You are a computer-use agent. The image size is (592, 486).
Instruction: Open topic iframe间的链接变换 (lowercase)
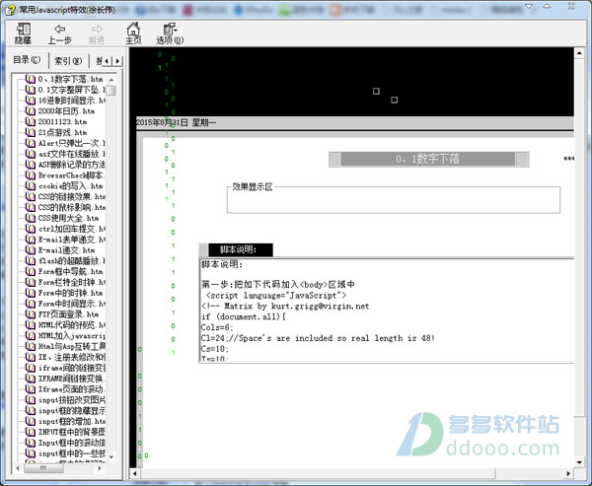72,368
